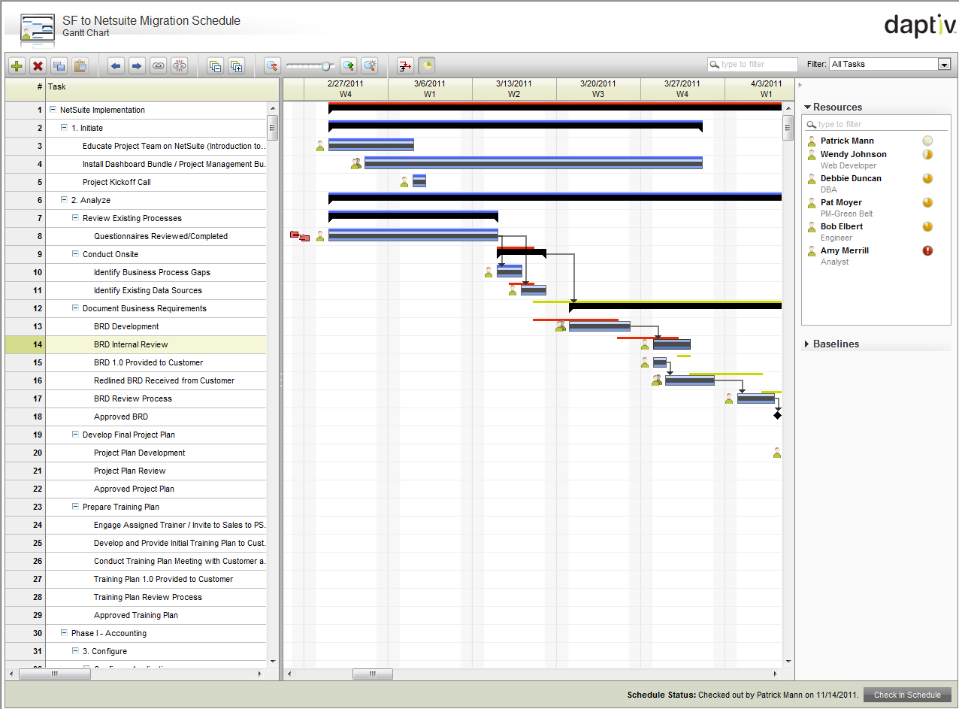Toggle the yellow progress display button
Screen dimensions: 959x709
[x=426, y=66]
